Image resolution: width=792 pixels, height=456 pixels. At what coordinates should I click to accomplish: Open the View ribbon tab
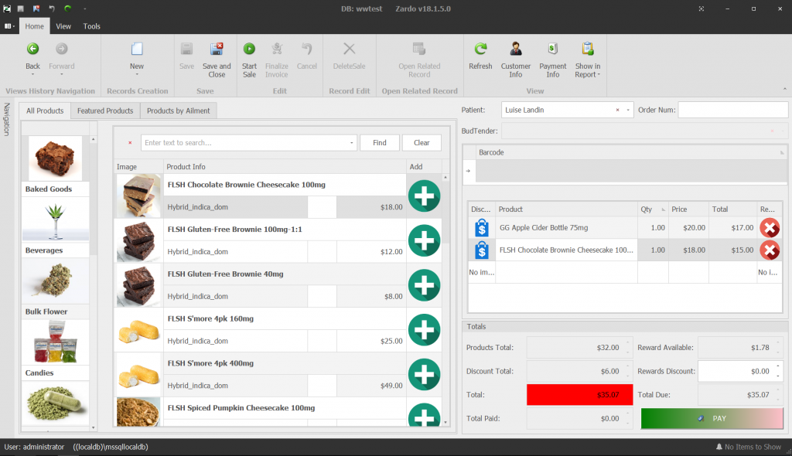pyautogui.click(x=63, y=26)
